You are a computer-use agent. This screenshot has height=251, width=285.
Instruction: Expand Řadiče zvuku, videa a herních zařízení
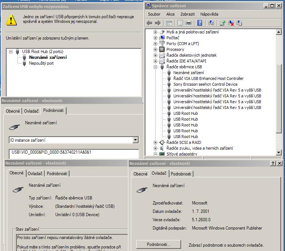[155, 148]
